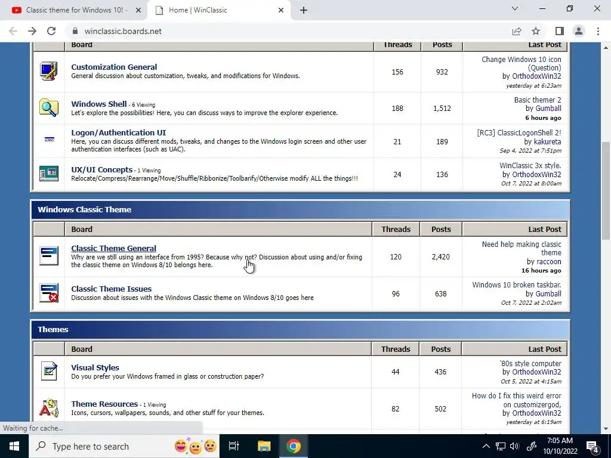
Task: Open the ''80s style computer' last post
Action: (530, 363)
